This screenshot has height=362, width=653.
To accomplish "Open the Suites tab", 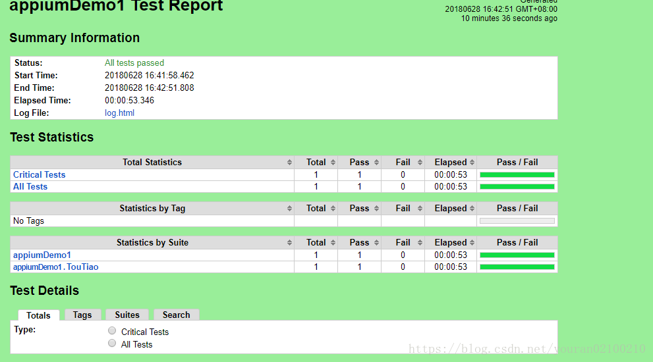I will coord(127,315).
